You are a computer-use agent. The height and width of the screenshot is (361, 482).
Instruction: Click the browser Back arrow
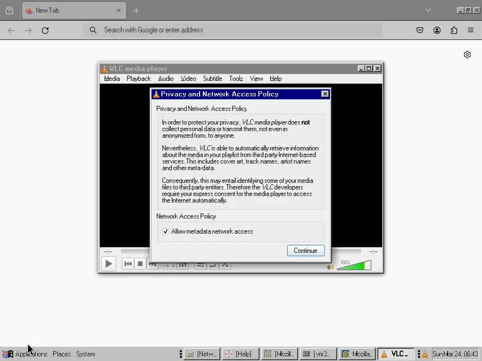[x=11, y=30]
